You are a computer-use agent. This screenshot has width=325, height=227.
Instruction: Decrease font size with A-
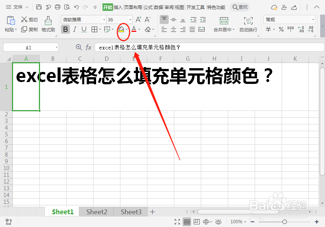148,19
